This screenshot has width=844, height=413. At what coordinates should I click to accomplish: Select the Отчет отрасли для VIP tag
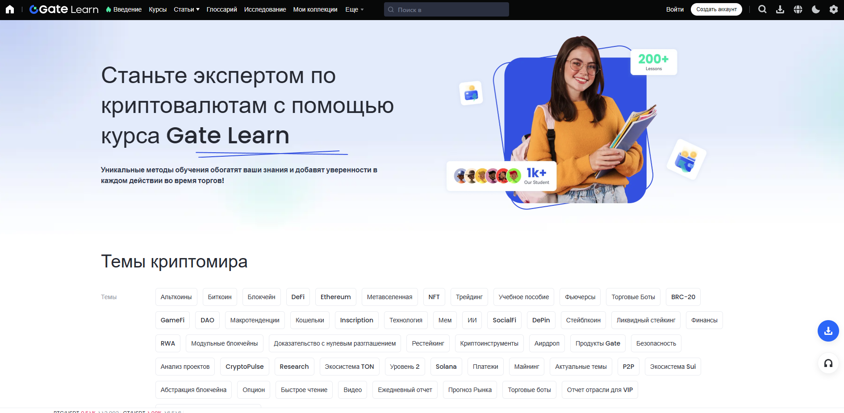[x=600, y=390]
